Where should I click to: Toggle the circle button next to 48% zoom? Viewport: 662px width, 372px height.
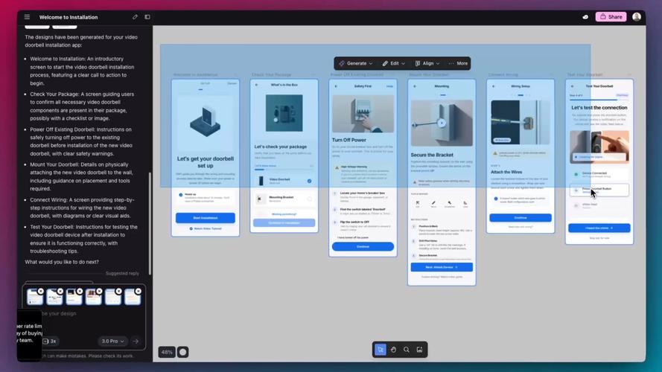pos(182,352)
